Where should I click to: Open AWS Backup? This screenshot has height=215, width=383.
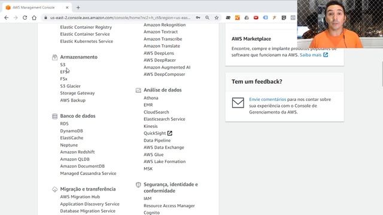(x=73, y=100)
